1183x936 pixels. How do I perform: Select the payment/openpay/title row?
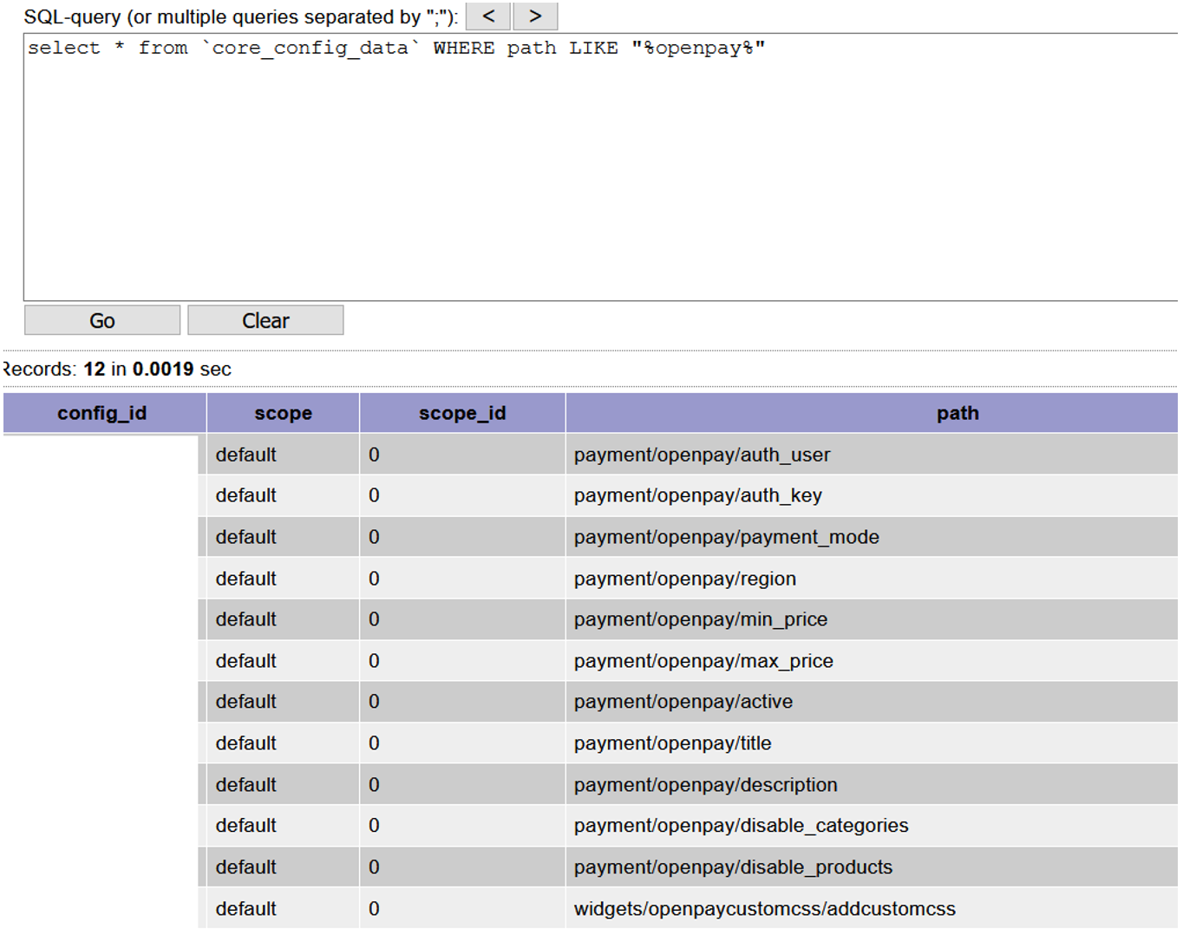[x=673, y=743]
